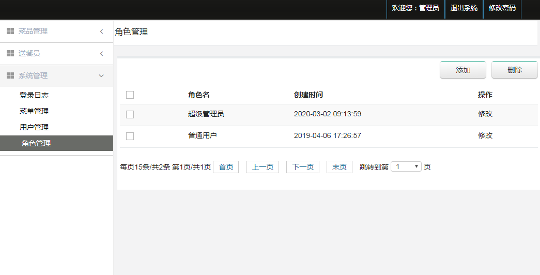The height and width of the screenshot is (275, 540).
Task: Click 退出系统 in top bar
Action: (464, 8)
